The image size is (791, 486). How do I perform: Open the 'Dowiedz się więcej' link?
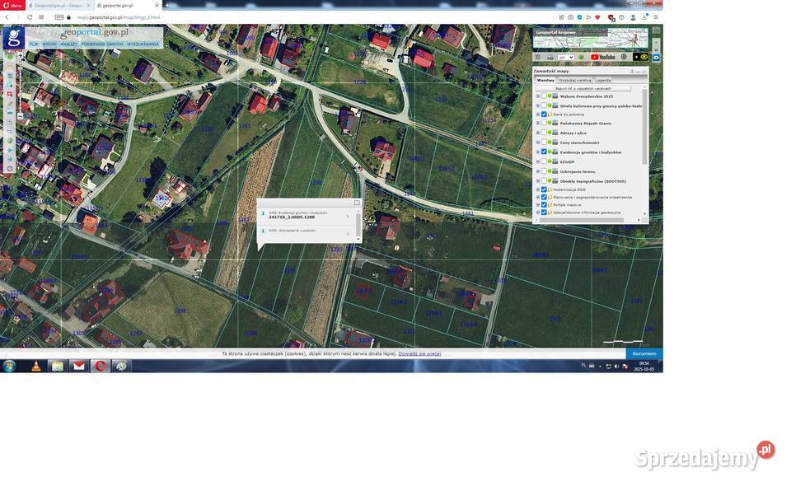[419, 353]
